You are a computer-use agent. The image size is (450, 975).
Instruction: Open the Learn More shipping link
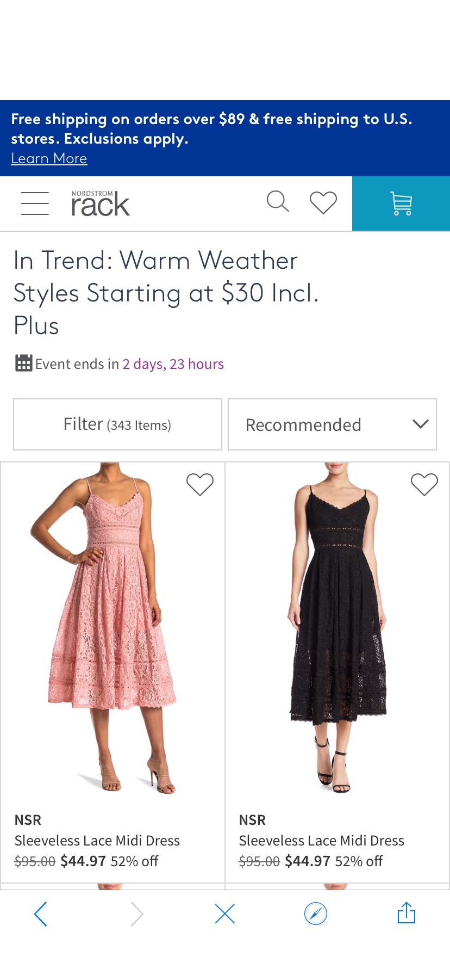point(48,158)
